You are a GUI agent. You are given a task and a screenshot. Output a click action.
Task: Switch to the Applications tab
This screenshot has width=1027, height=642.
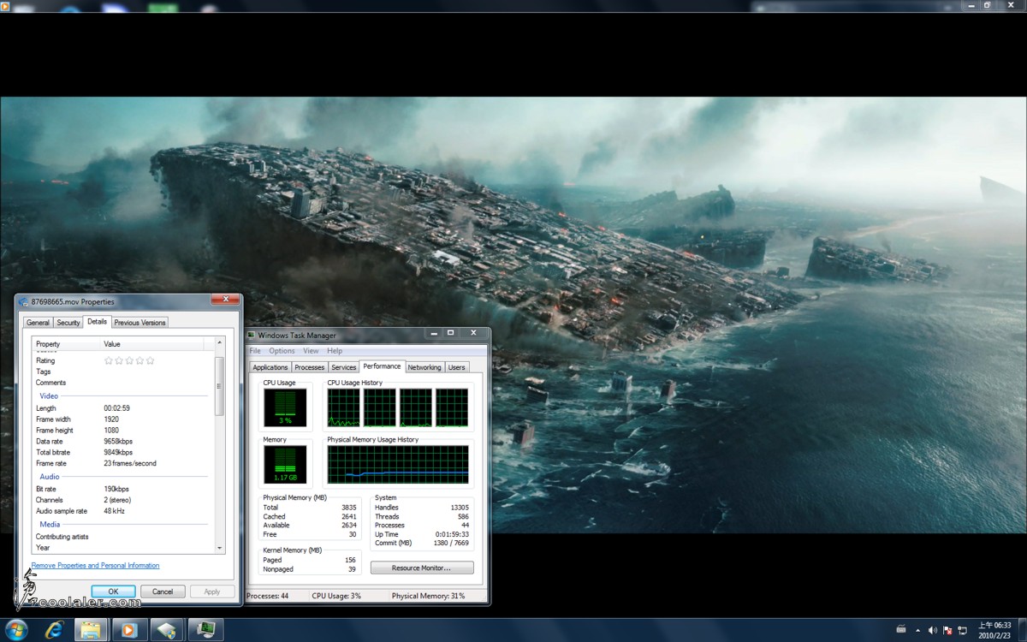tap(270, 367)
